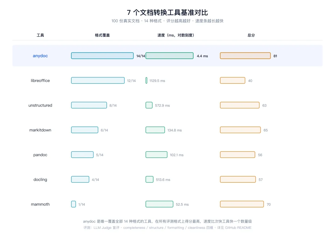Click mammoth's small 1/14 coverage bar

coord(74,204)
